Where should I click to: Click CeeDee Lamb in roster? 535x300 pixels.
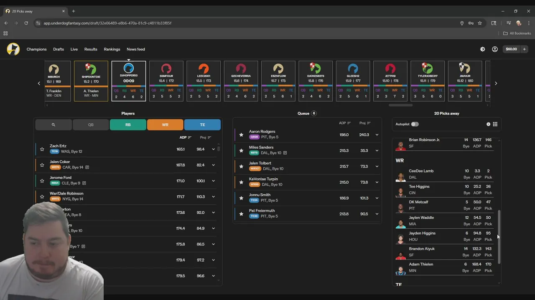coord(445,174)
